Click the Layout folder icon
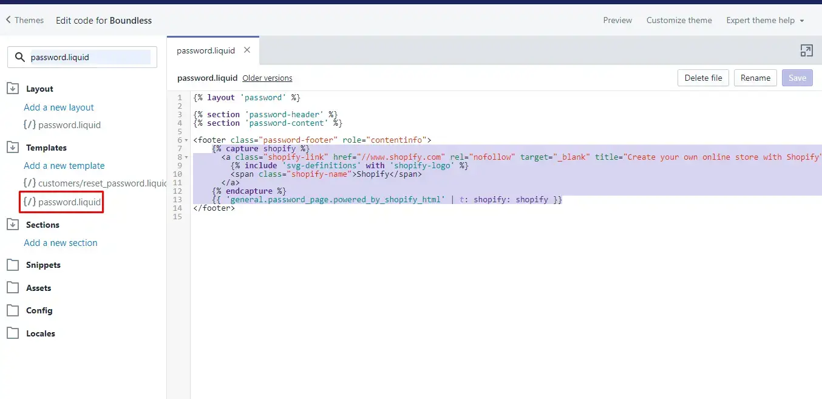 [x=13, y=89]
